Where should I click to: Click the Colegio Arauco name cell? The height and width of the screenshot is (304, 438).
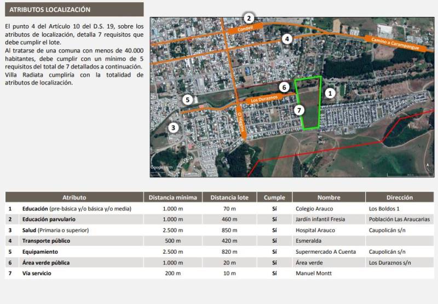314,209
